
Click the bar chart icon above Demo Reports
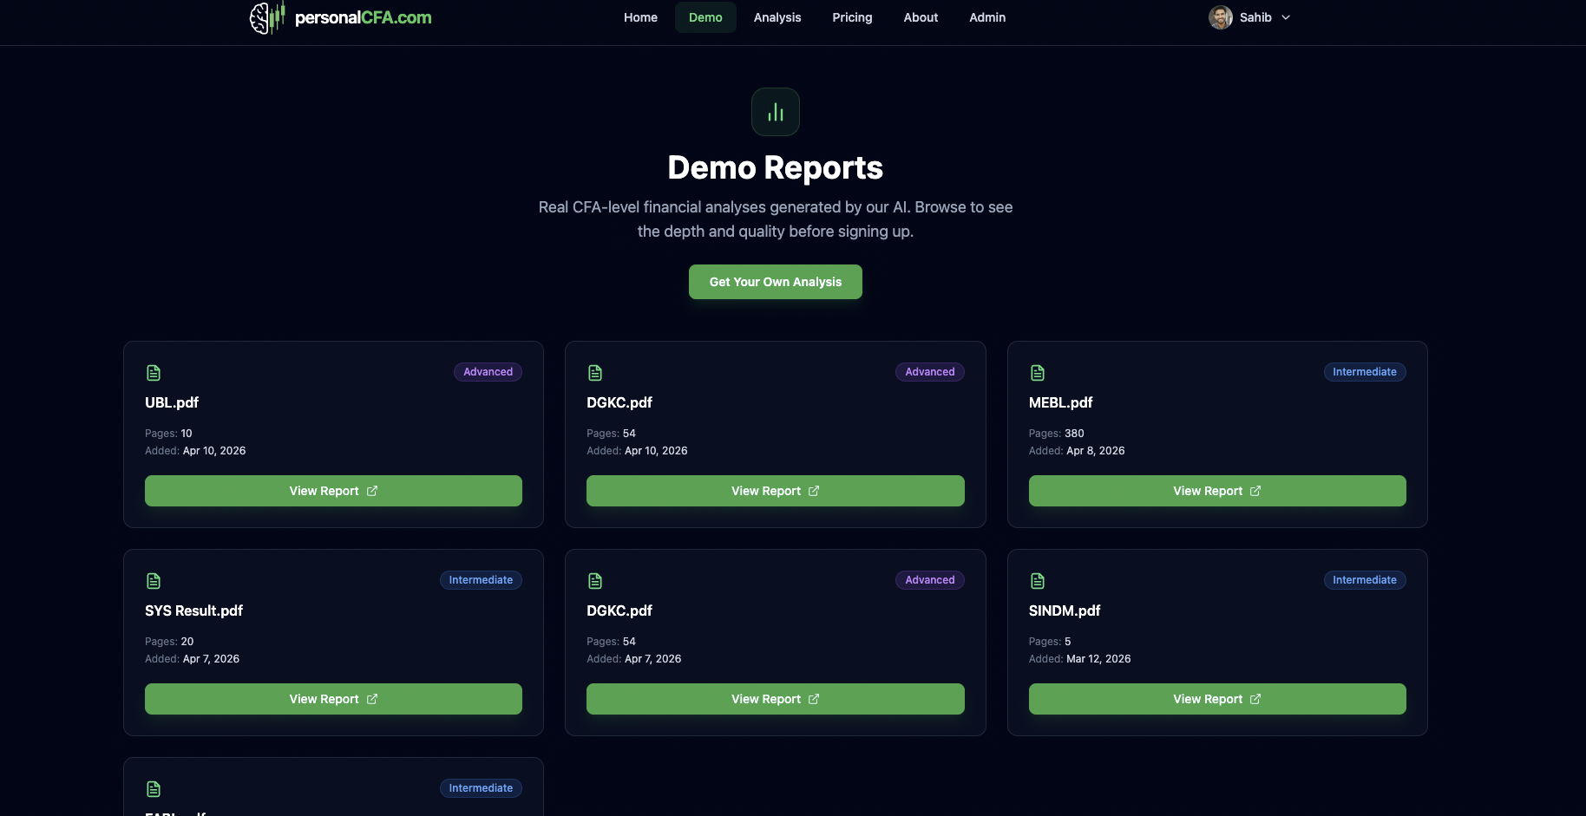[x=776, y=112]
